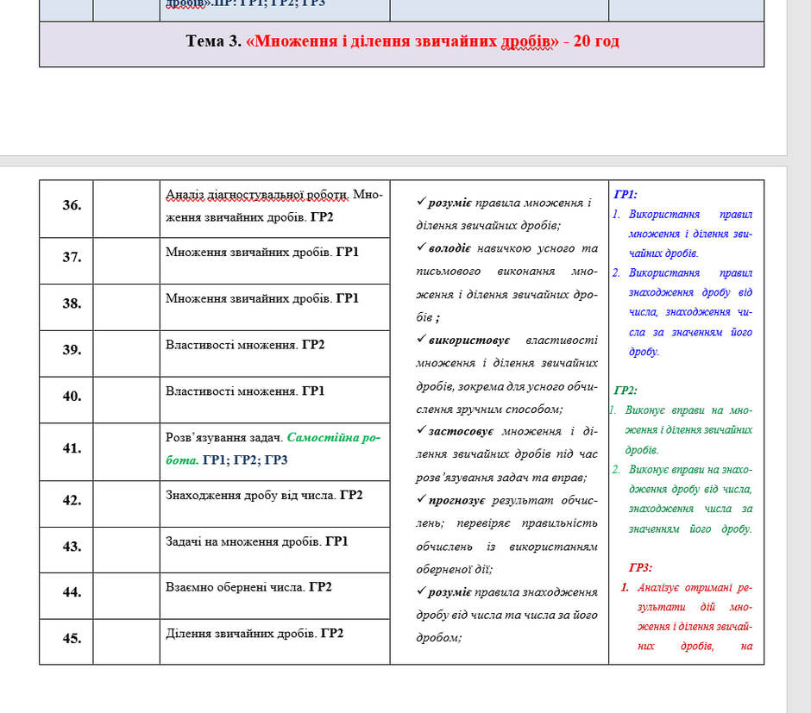Click 'Властивості множення. ГР2' in row 39
The width and height of the screenshot is (811, 713).
[x=245, y=345]
